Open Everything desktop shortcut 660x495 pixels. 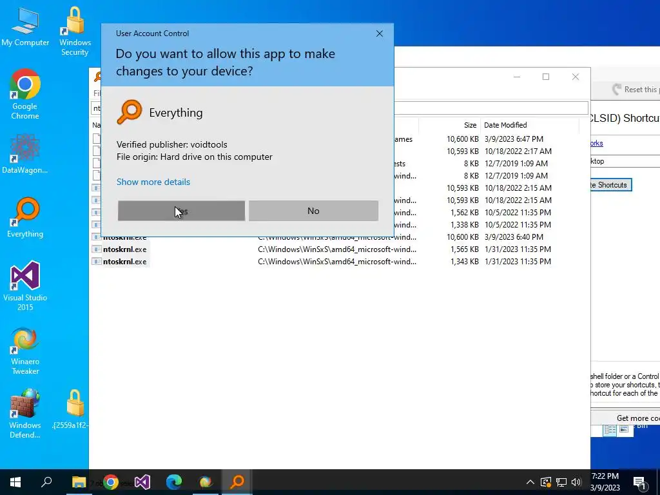pos(25,218)
